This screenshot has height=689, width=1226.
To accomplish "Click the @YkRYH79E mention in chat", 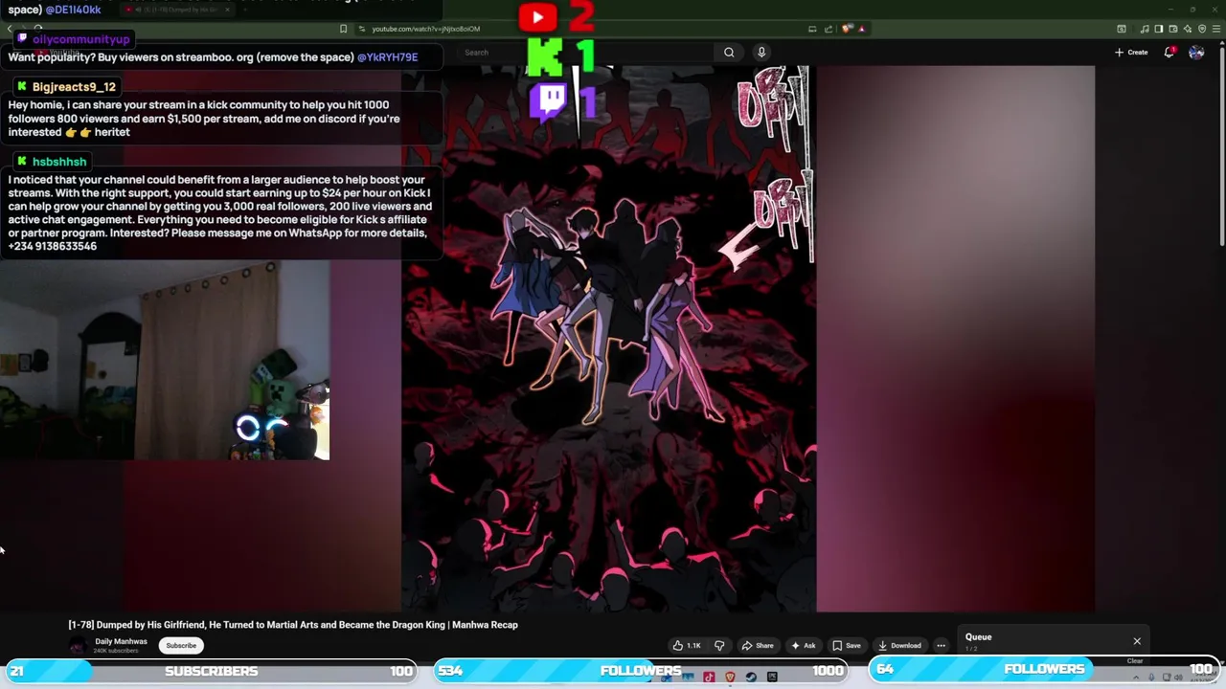I will (387, 57).
